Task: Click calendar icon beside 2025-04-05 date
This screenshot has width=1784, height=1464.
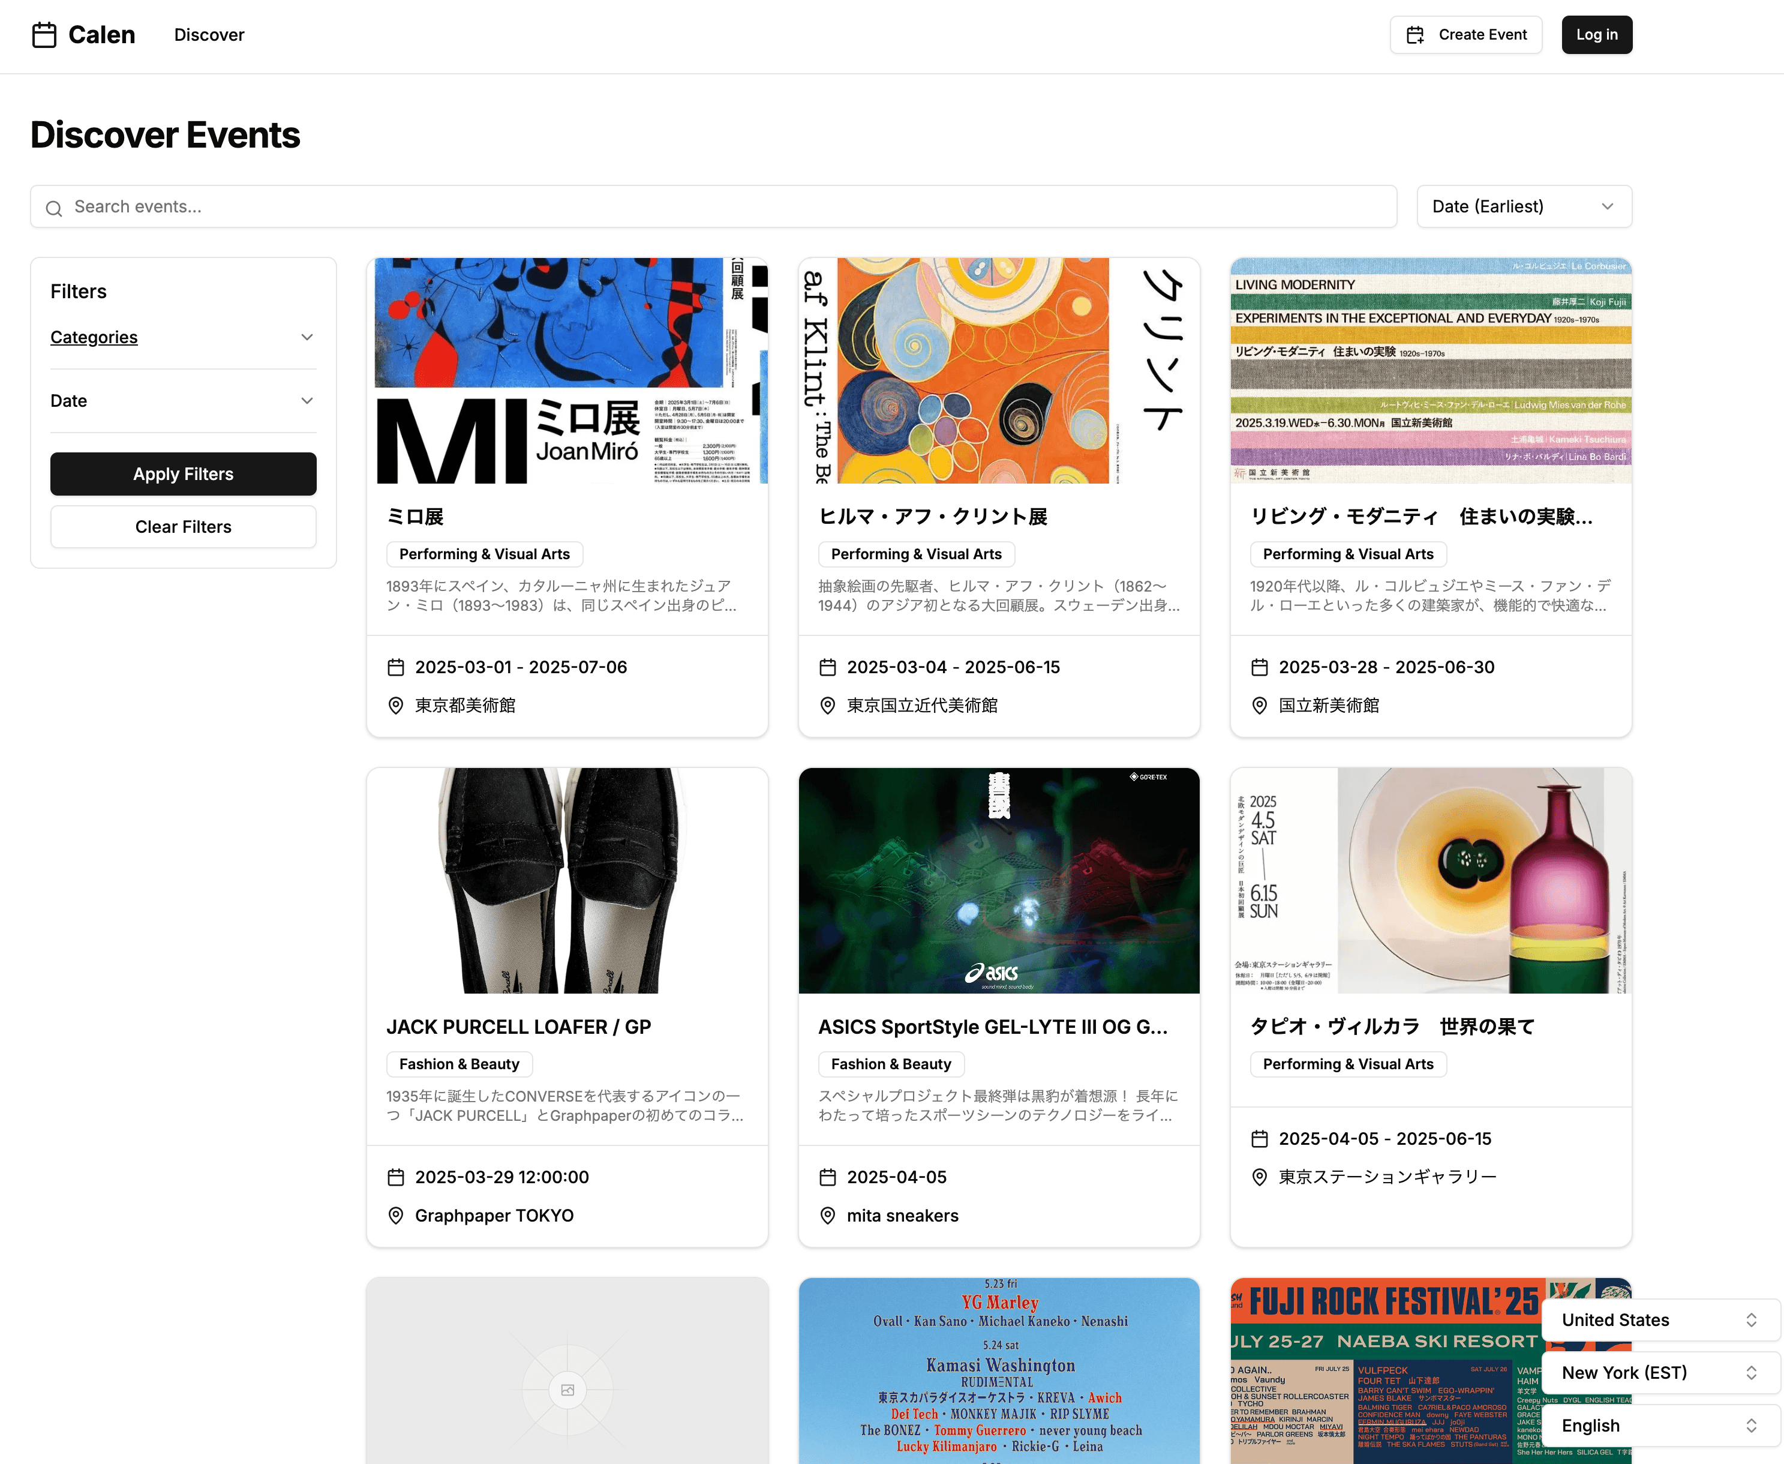Action: coord(827,1177)
